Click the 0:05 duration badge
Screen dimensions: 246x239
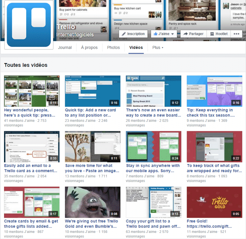(x=236, y=214)
